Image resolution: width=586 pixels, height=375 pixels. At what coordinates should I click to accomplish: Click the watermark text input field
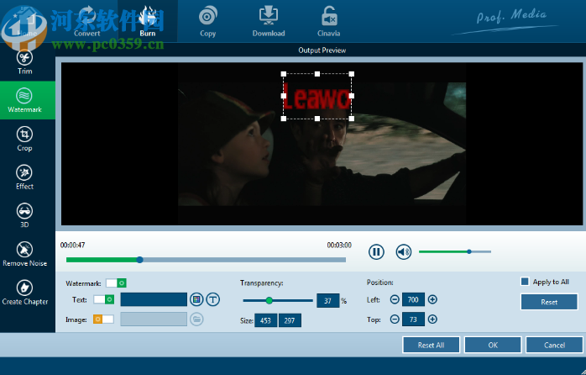point(154,299)
